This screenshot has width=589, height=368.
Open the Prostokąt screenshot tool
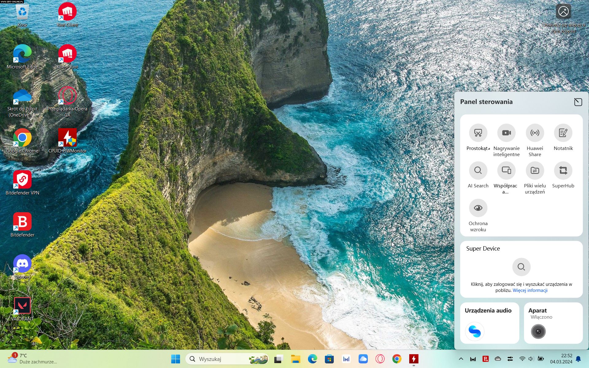pos(478,133)
